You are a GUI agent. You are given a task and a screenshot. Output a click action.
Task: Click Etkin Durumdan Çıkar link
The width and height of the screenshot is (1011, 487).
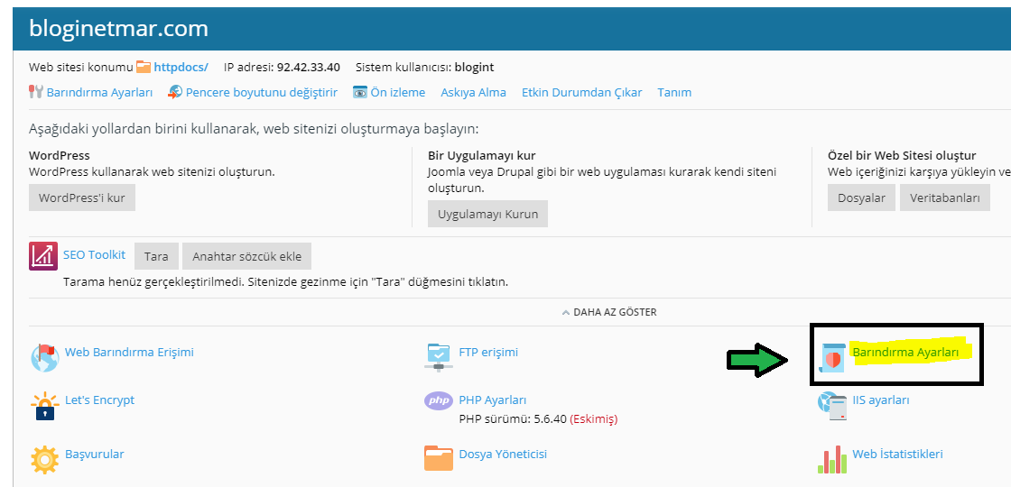coord(581,92)
